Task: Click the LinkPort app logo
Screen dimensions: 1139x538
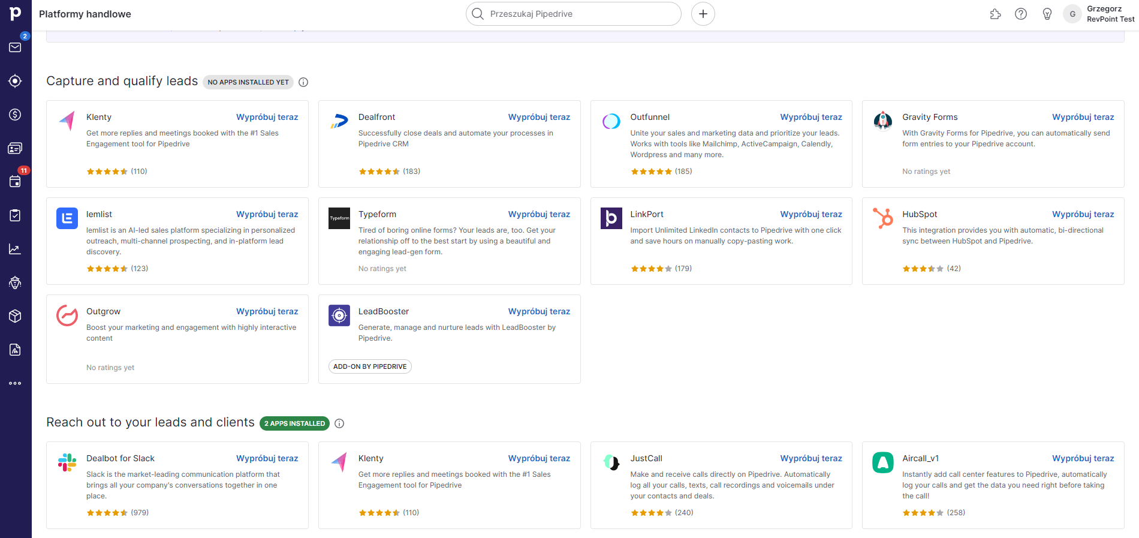Action: [611, 218]
